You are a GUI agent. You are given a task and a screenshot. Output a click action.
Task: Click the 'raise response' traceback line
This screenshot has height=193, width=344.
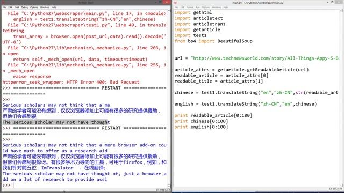click(x=32, y=76)
